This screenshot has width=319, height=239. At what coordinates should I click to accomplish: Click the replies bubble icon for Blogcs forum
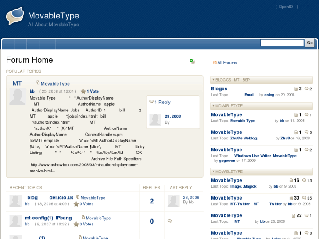pos(306,89)
